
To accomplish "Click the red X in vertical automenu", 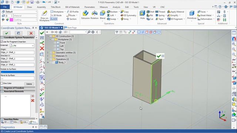I will (x=42, y=48).
